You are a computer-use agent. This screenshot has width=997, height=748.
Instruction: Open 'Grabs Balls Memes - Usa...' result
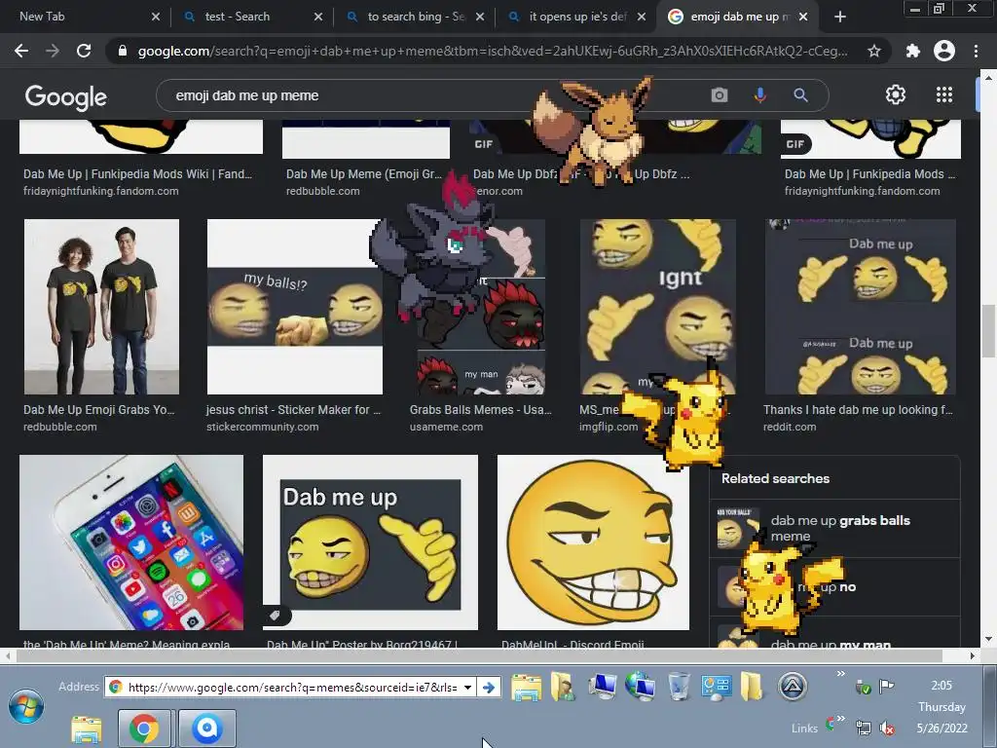click(x=480, y=410)
